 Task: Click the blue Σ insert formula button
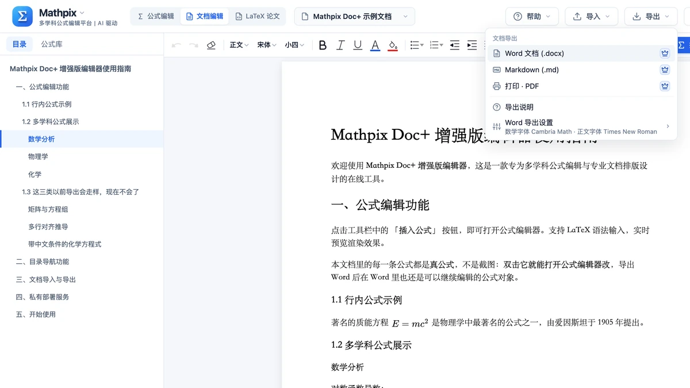[x=684, y=45]
